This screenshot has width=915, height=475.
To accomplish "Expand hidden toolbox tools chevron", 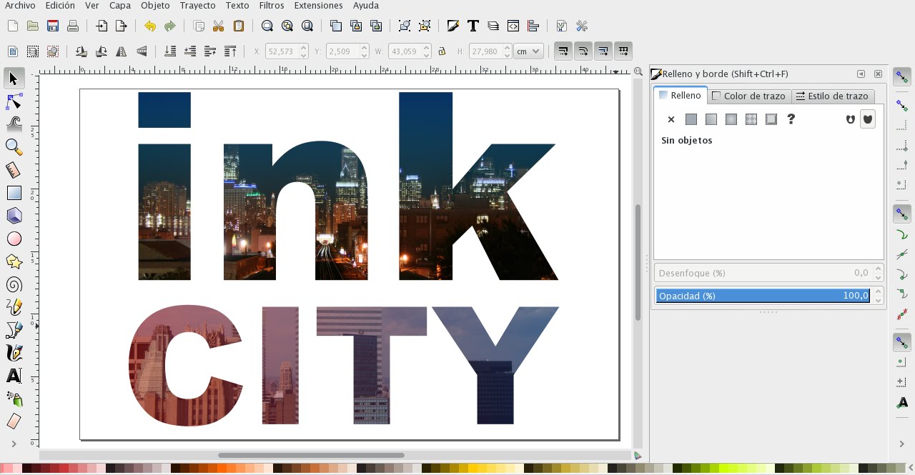I will click(x=14, y=444).
